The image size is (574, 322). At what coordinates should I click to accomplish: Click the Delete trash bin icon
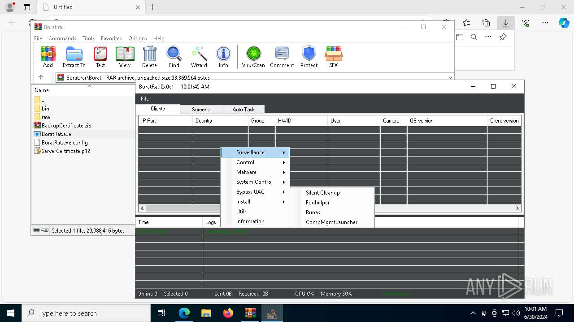pos(149,57)
